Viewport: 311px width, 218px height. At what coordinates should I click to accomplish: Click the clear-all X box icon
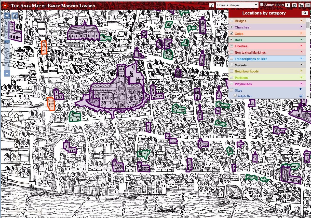294,5
